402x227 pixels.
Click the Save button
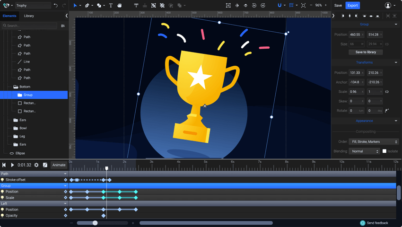pos(338,5)
